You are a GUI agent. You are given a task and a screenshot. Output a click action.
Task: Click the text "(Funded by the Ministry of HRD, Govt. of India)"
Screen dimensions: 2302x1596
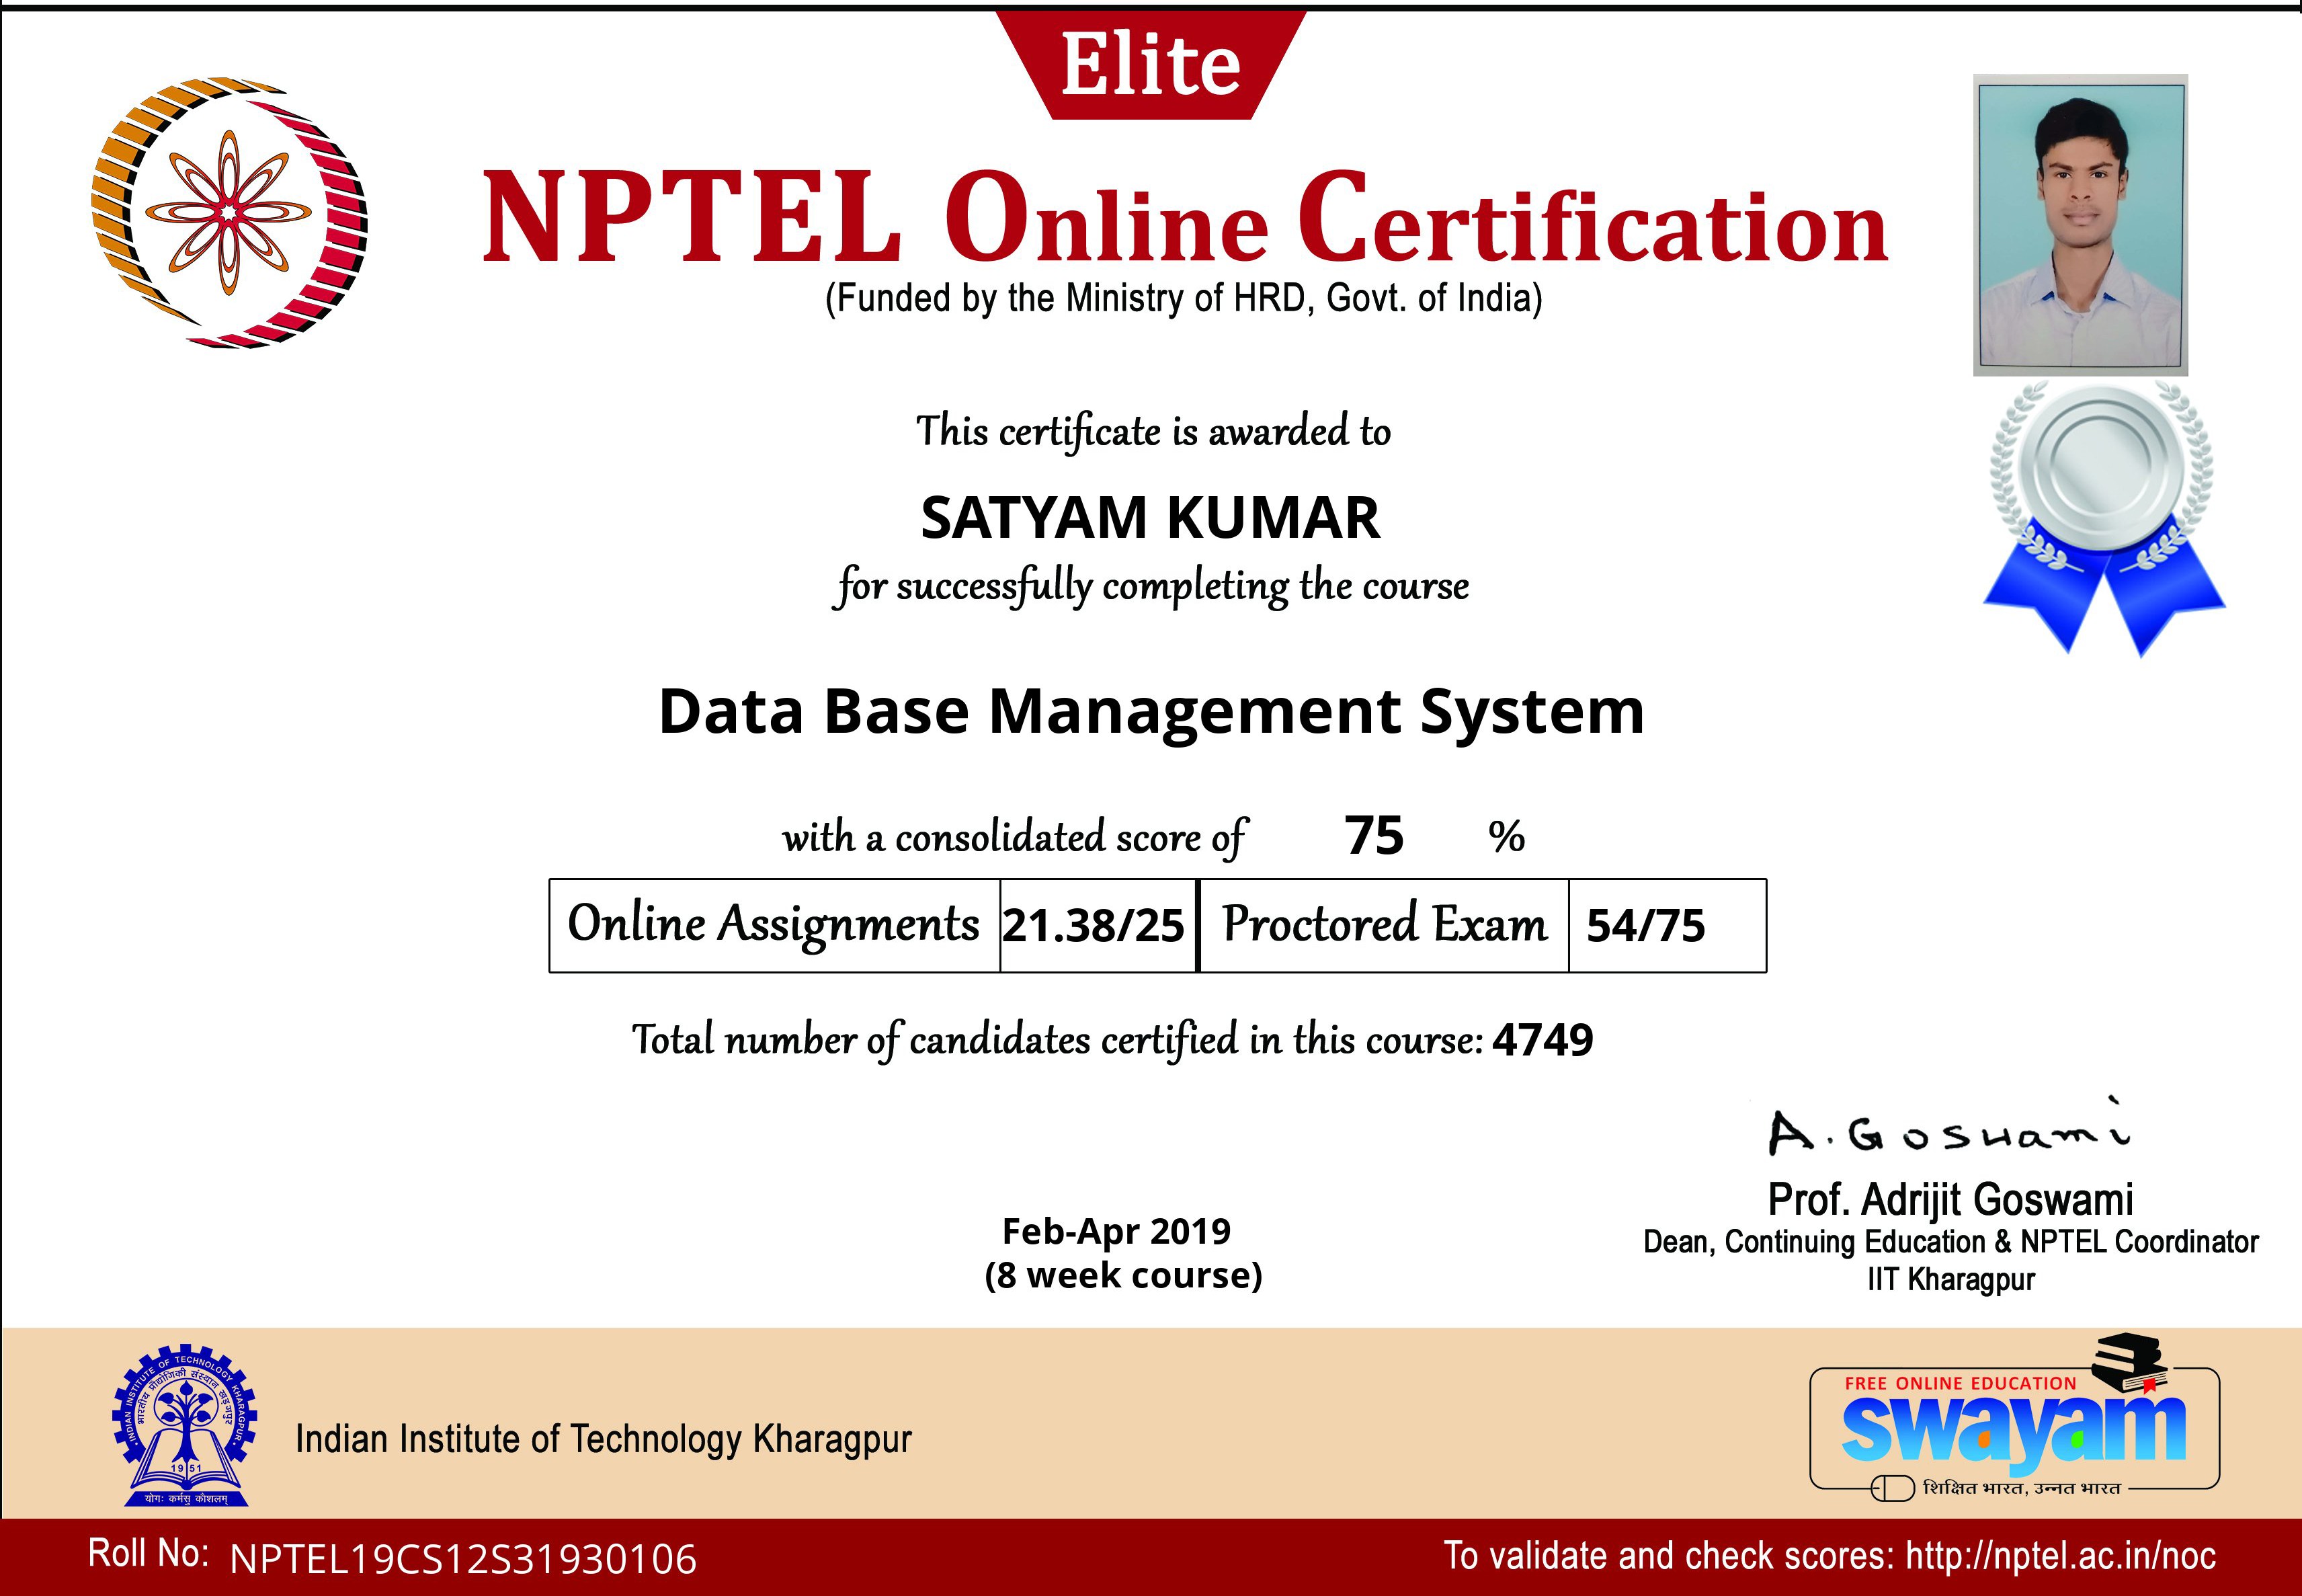click(1184, 299)
